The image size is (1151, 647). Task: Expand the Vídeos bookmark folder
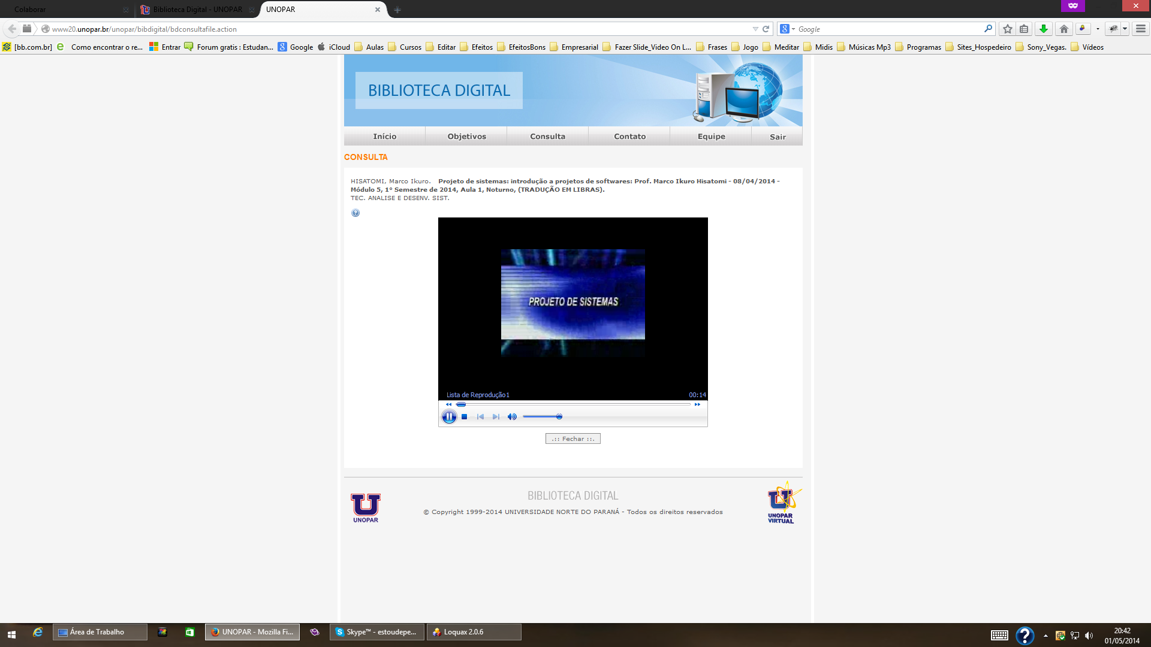point(1087,47)
